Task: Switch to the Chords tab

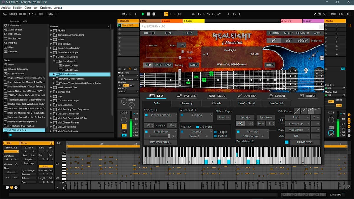Action: (x=217, y=103)
